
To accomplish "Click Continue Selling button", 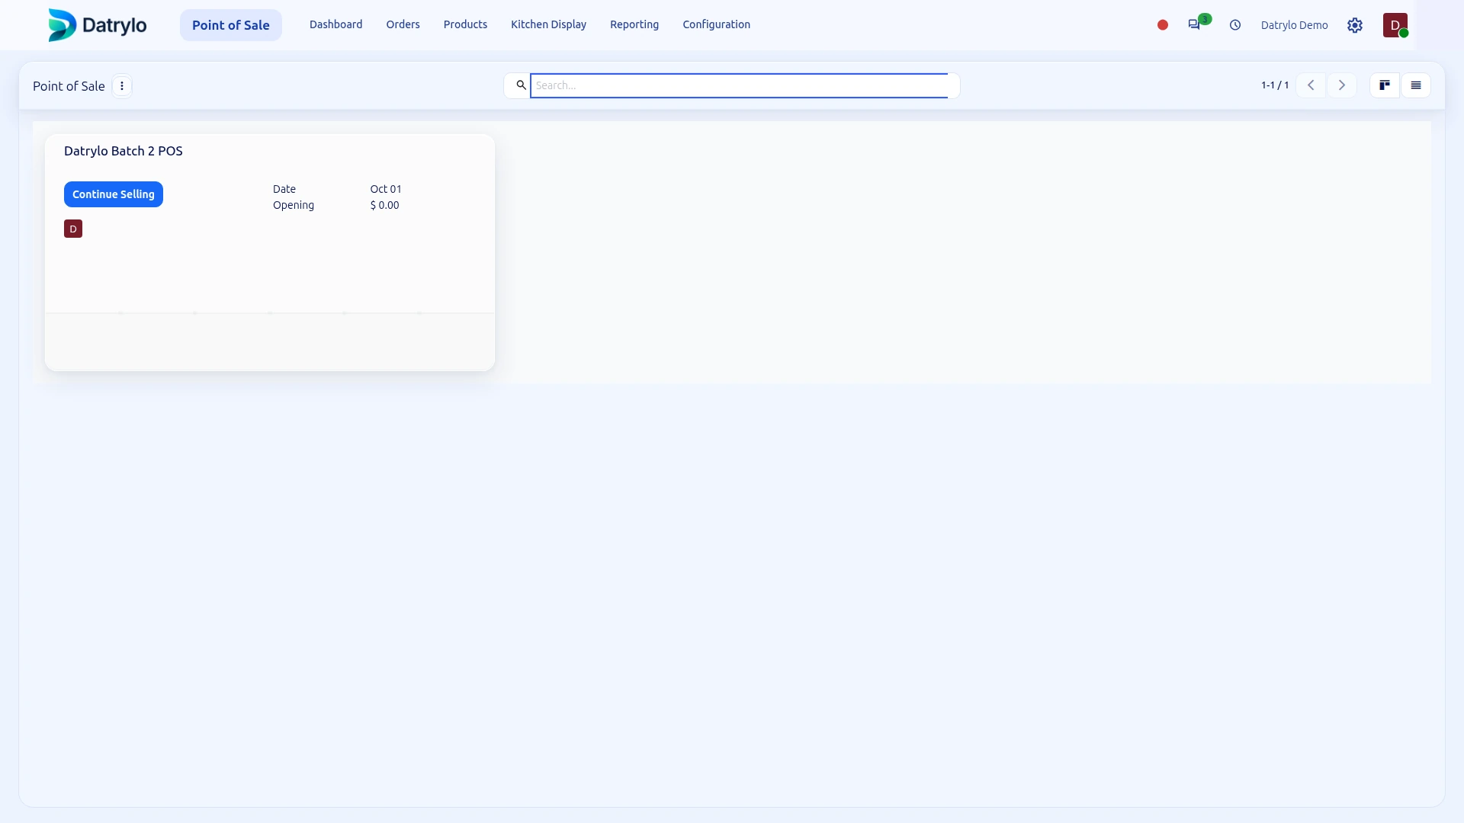I will point(114,194).
